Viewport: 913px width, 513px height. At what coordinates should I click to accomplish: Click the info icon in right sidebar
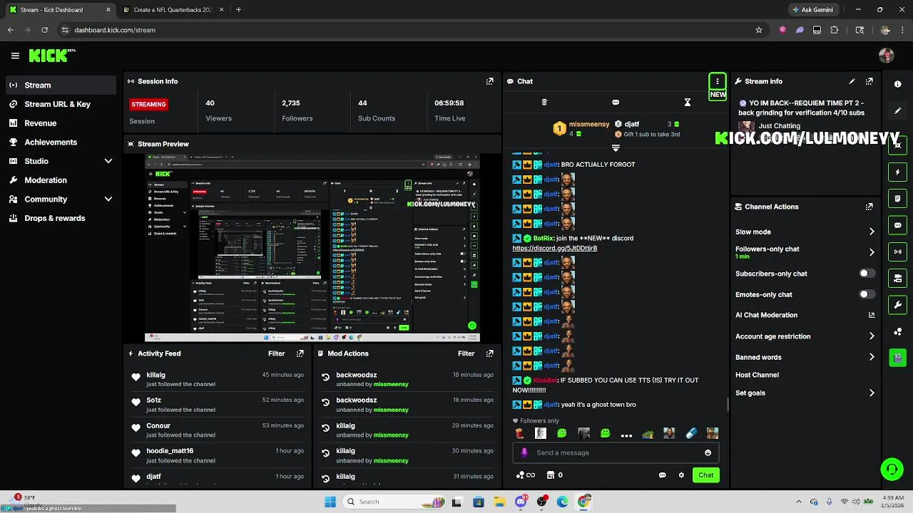(x=898, y=84)
